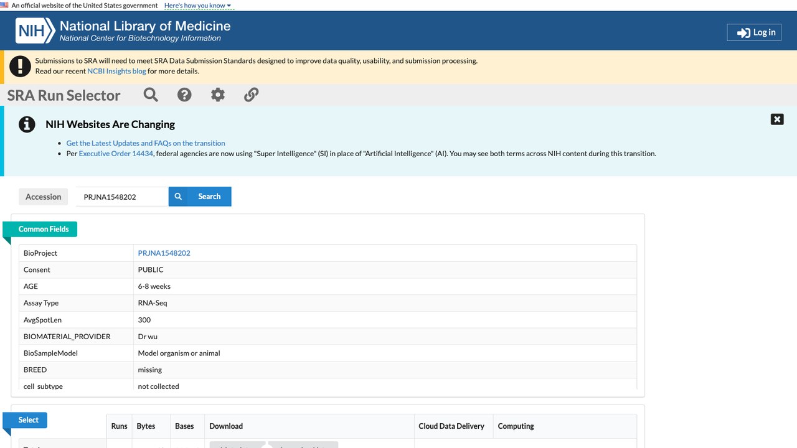This screenshot has width=797, height=448.
Task: Open the Executive Order 14434 link
Action: (116, 154)
